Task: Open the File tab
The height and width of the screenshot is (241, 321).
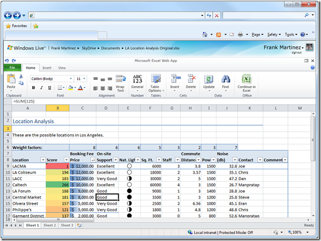Action: pyautogui.click(x=12, y=67)
